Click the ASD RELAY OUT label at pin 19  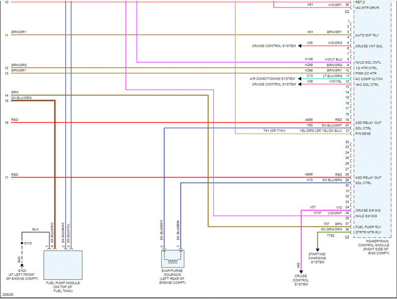368,123
